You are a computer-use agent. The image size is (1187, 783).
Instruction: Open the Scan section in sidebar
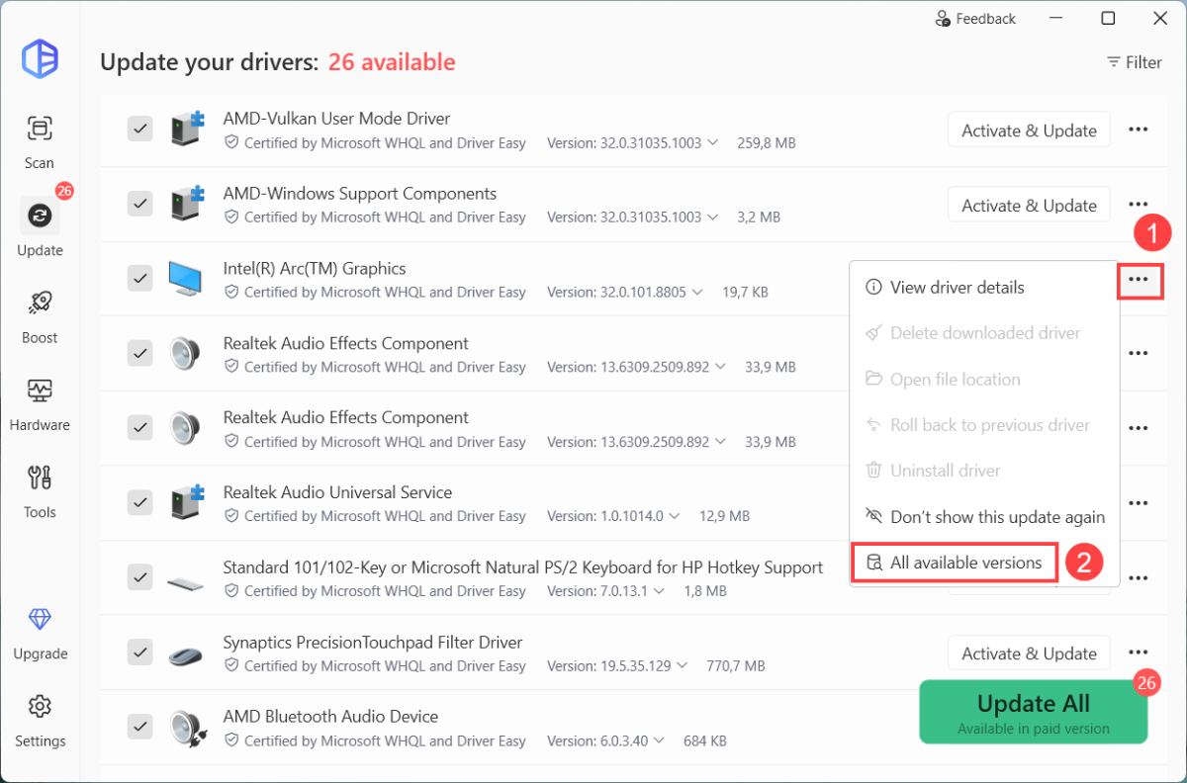tap(40, 140)
